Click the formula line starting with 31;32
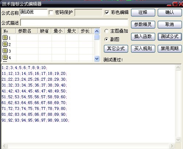Image resolution: width=183 pixels, height=149 pixels. tap(34, 85)
